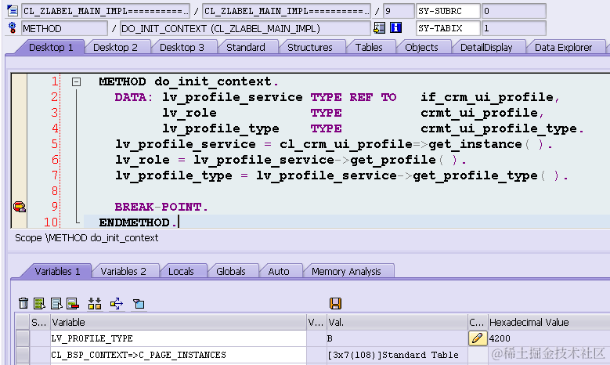Screen dimensions: 610x365
Task: Click the Hexadecimal Value column header
Action: tap(549, 322)
